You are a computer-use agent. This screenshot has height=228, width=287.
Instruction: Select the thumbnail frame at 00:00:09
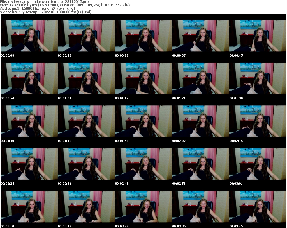pyautogui.click(x=29, y=36)
